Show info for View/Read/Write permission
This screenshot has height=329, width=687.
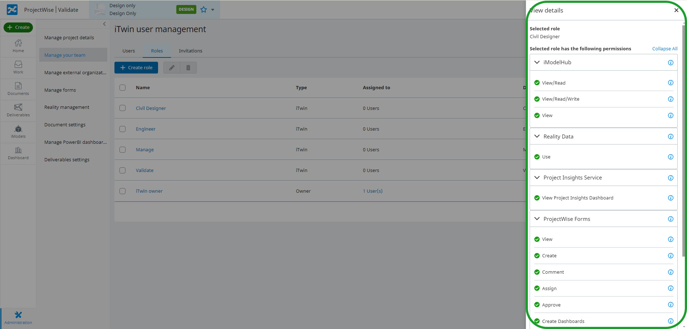tap(671, 99)
